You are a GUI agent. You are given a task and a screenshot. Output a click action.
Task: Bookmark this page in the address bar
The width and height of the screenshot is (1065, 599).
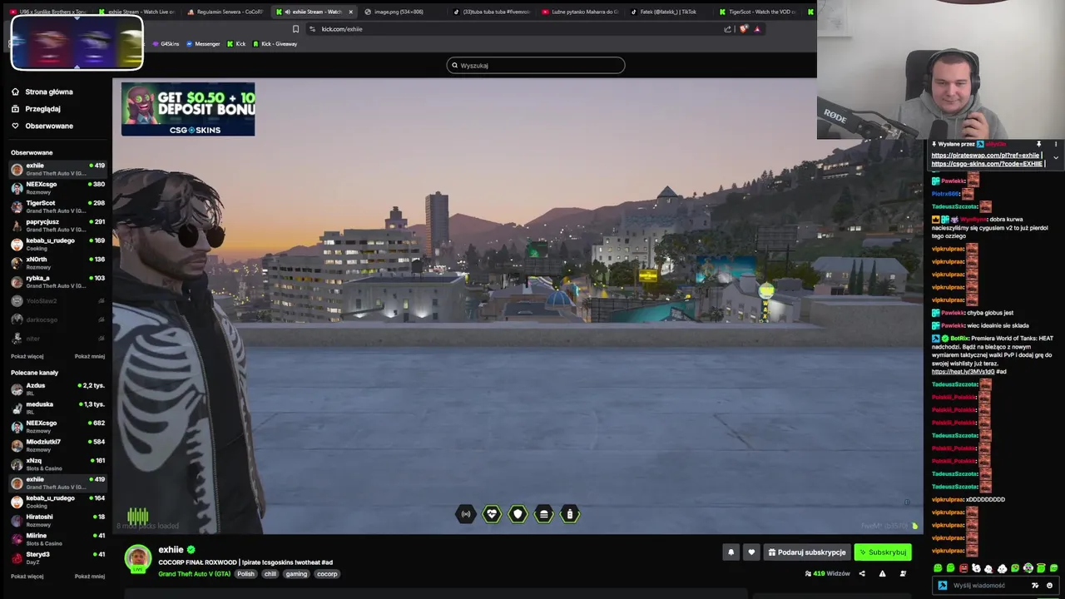point(295,29)
